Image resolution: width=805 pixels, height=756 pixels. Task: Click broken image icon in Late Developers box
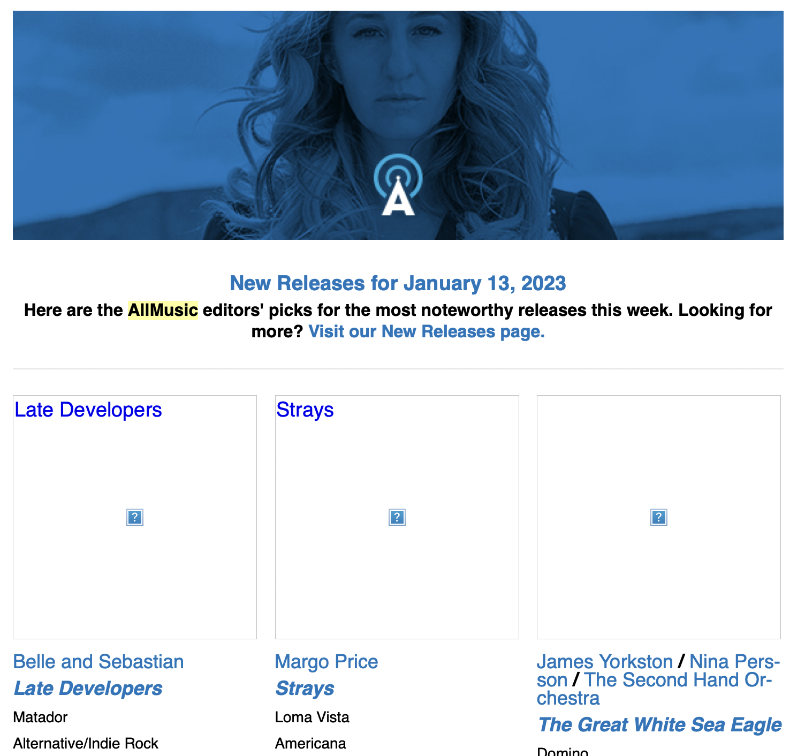134,517
